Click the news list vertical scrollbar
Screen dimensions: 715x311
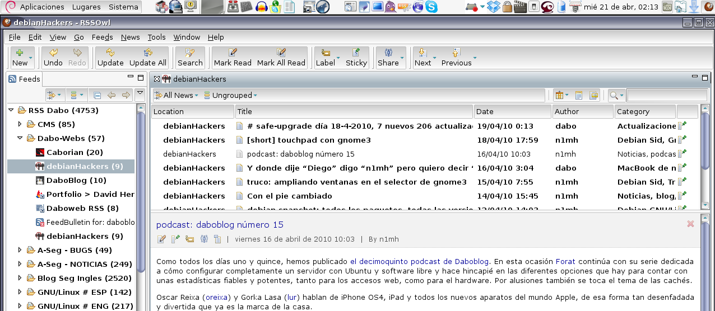(x=705, y=157)
